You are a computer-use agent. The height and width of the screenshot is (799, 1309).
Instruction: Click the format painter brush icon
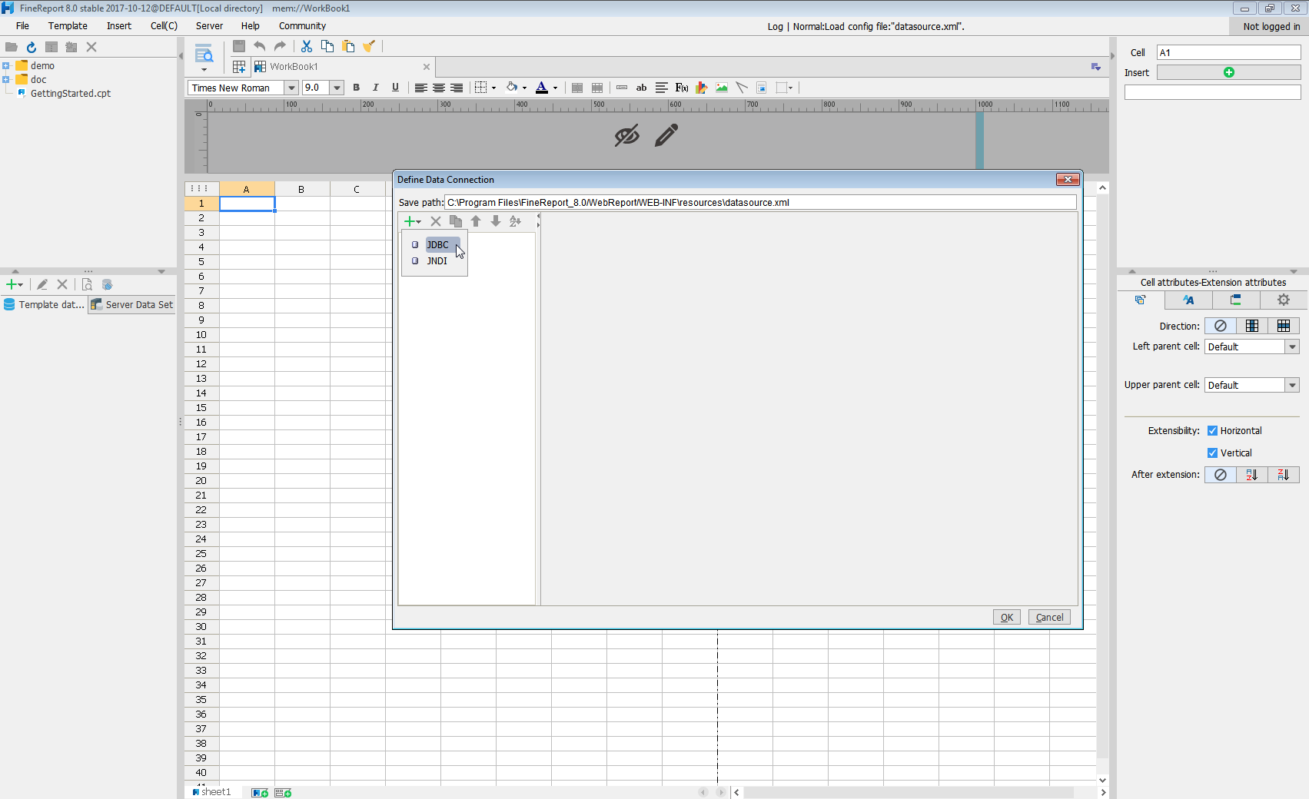[x=369, y=47]
